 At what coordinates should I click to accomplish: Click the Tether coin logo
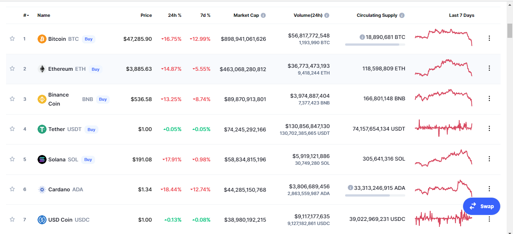click(42, 129)
